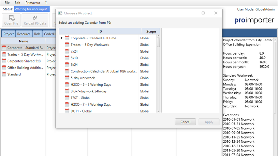Switch to the Role tab
278x156 pixels.
coord(37,34)
